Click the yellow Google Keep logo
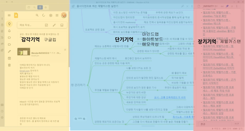Viewport: 245px width, 131px height. click(x=16, y=15)
